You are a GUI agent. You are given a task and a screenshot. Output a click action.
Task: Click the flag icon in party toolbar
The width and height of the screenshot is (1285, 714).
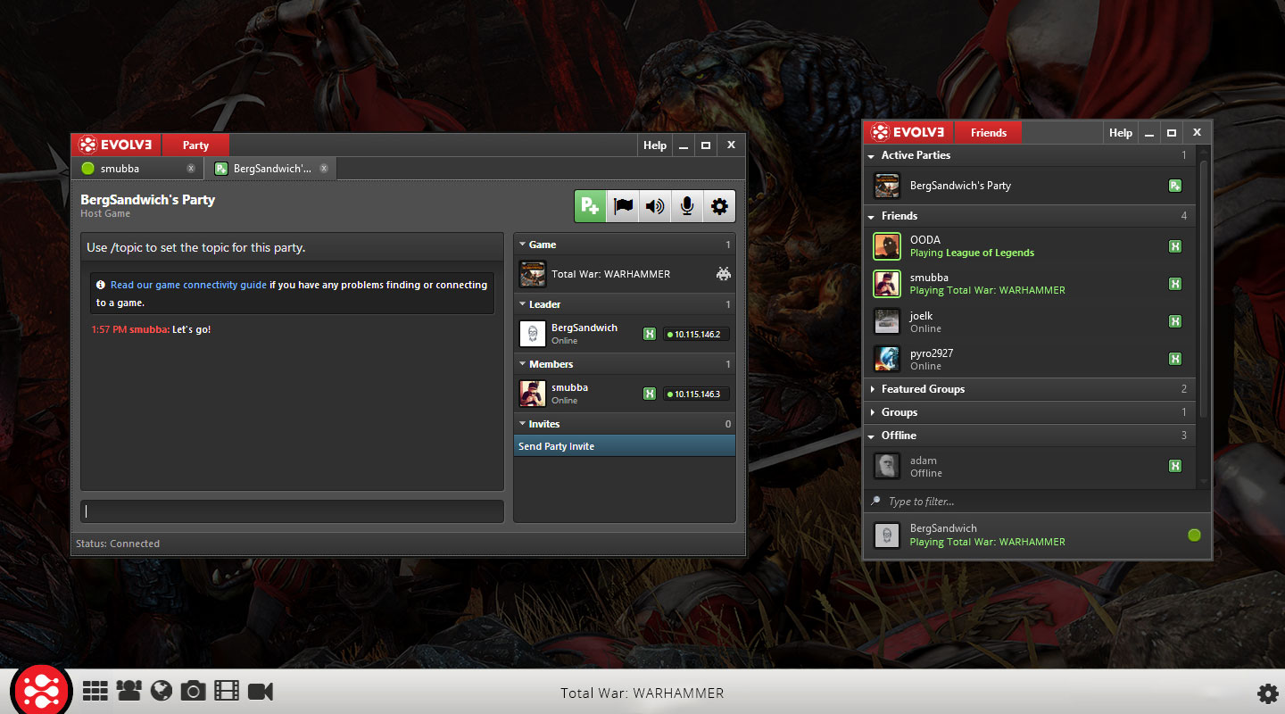click(x=622, y=206)
